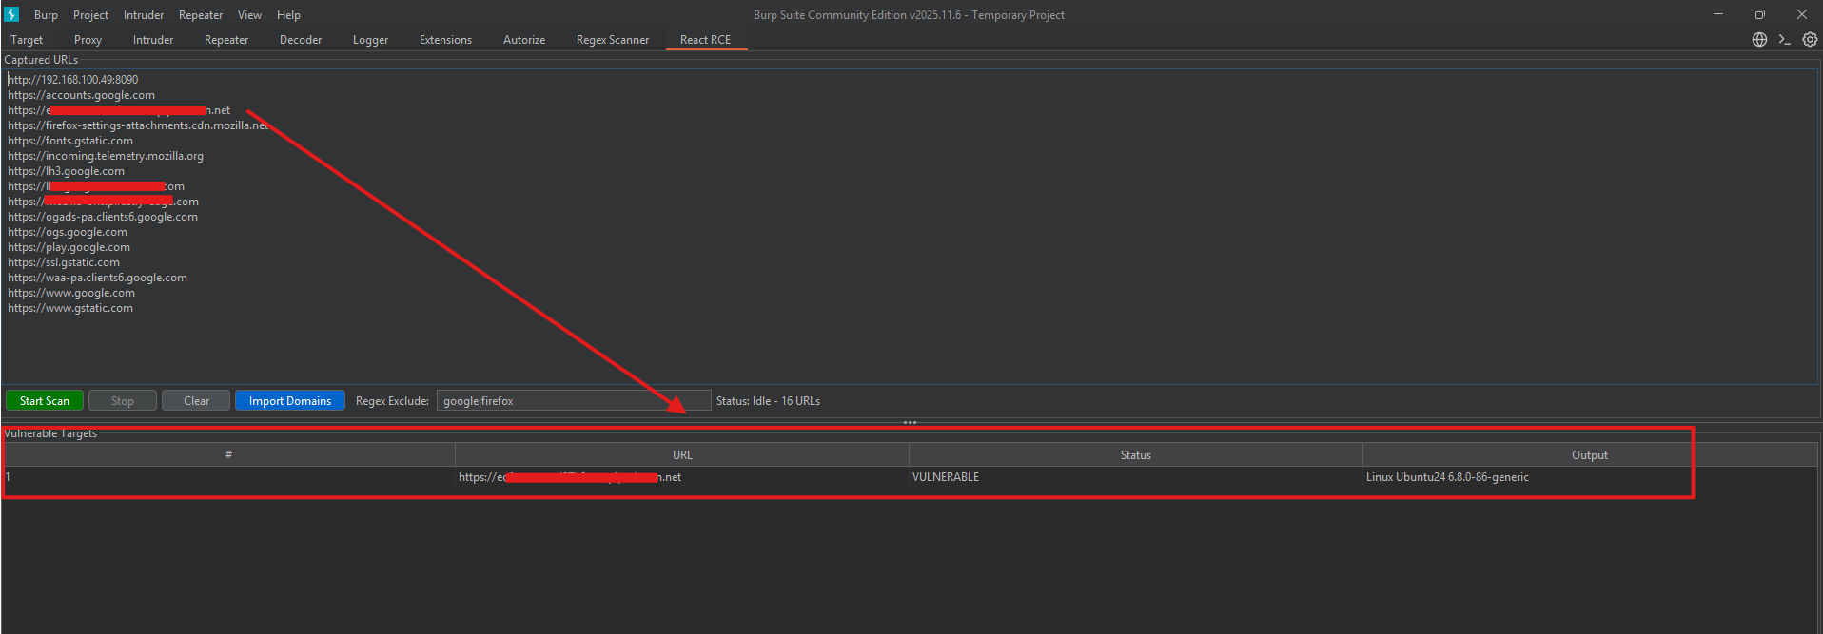Switch to the Intruder tab

pos(153,40)
